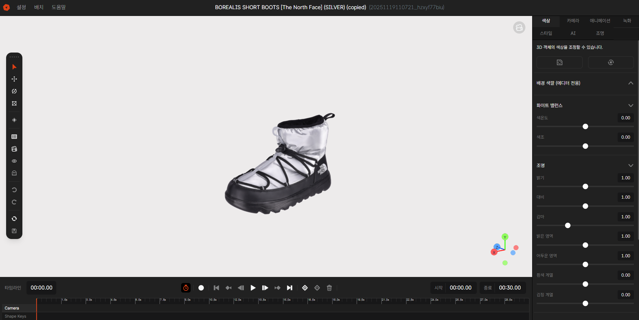Select the arrow selection tool
639x320 pixels.
pyautogui.click(x=14, y=67)
